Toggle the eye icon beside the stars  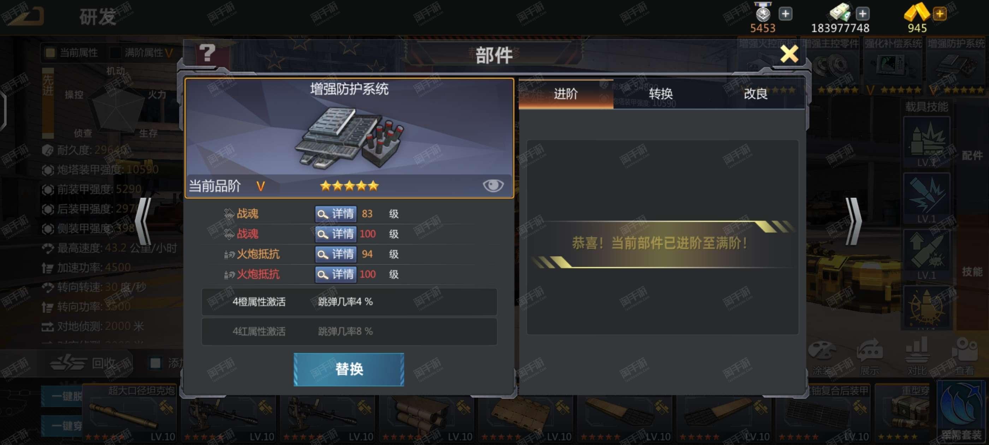point(493,186)
